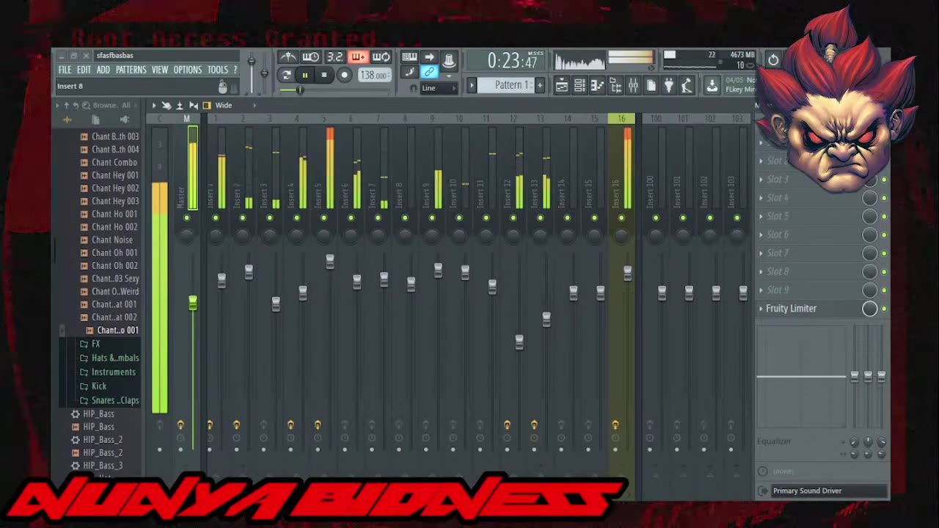Toggle Slot 8 enable LED
The width and height of the screenshot is (939, 528).
click(x=884, y=271)
